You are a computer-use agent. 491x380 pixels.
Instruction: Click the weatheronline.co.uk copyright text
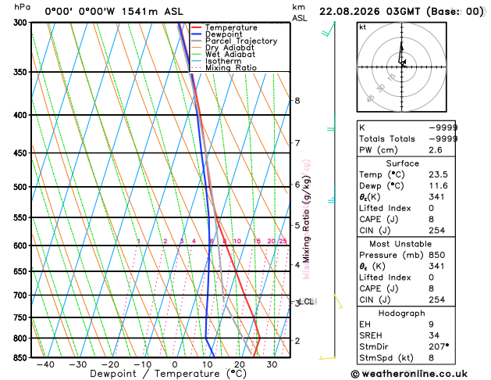(x=409, y=374)
